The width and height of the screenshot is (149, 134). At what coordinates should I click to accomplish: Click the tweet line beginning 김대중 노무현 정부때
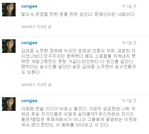coord(78,51)
